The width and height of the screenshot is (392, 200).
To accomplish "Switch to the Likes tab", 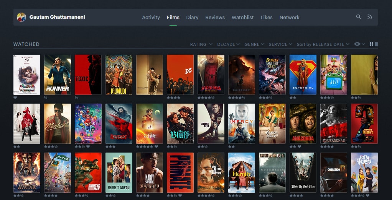I will pyautogui.click(x=267, y=18).
